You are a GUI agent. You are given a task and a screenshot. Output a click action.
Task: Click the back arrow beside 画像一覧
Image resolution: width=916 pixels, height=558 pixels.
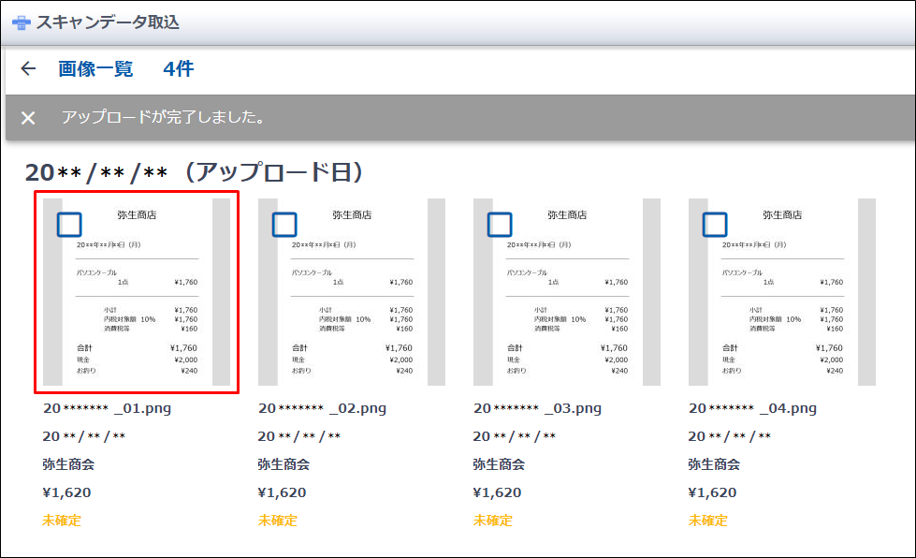(28, 68)
